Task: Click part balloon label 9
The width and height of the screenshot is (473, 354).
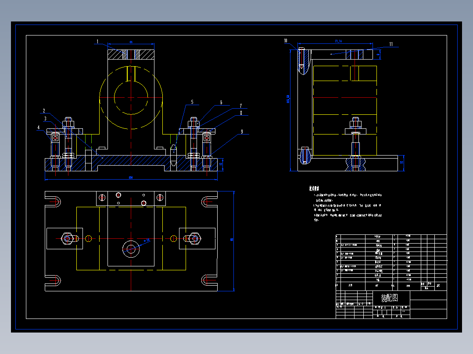Action: pyautogui.click(x=242, y=132)
